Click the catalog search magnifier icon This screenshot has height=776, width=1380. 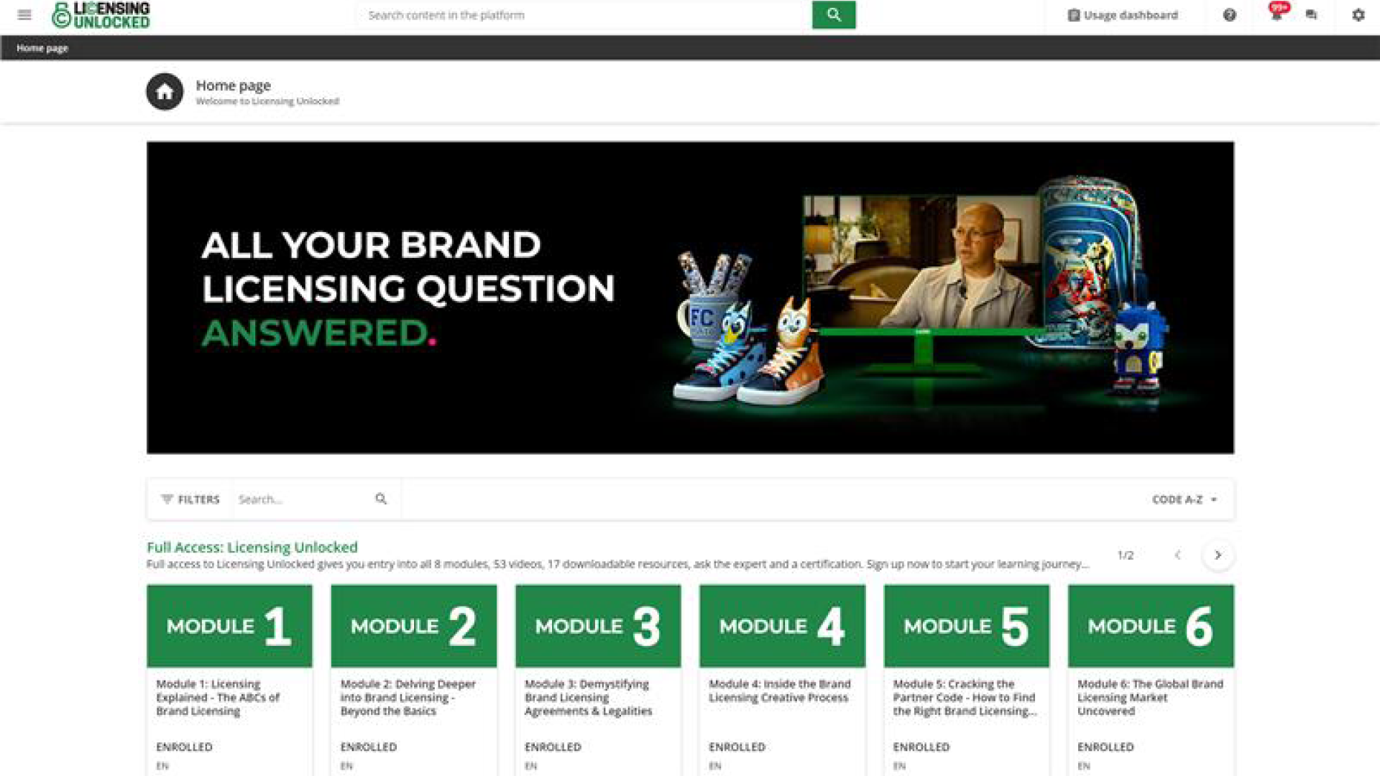tap(381, 499)
